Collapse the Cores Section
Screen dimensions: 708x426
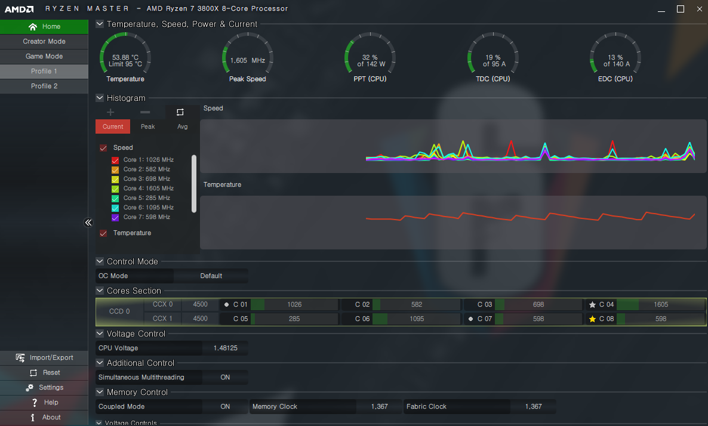tap(100, 291)
